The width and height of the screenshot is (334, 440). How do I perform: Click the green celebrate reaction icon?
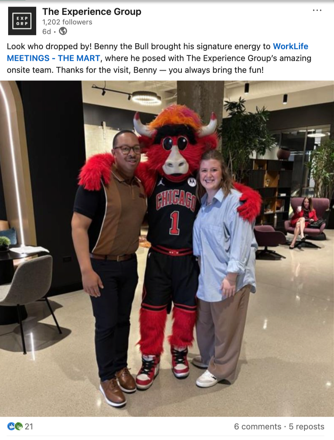click(18, 426)
